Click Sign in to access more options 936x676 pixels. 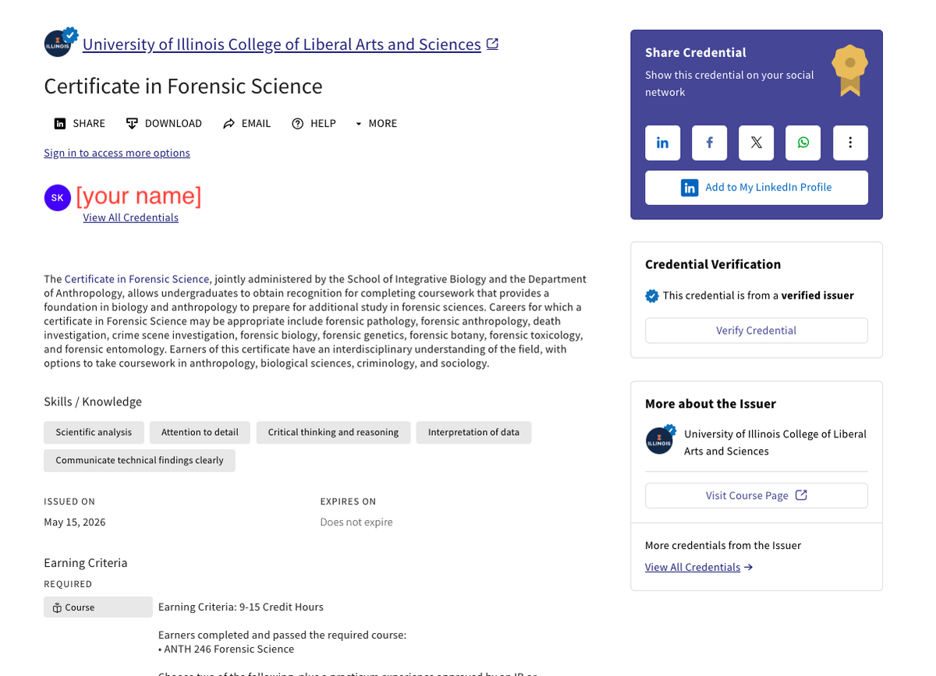(117, 153)
